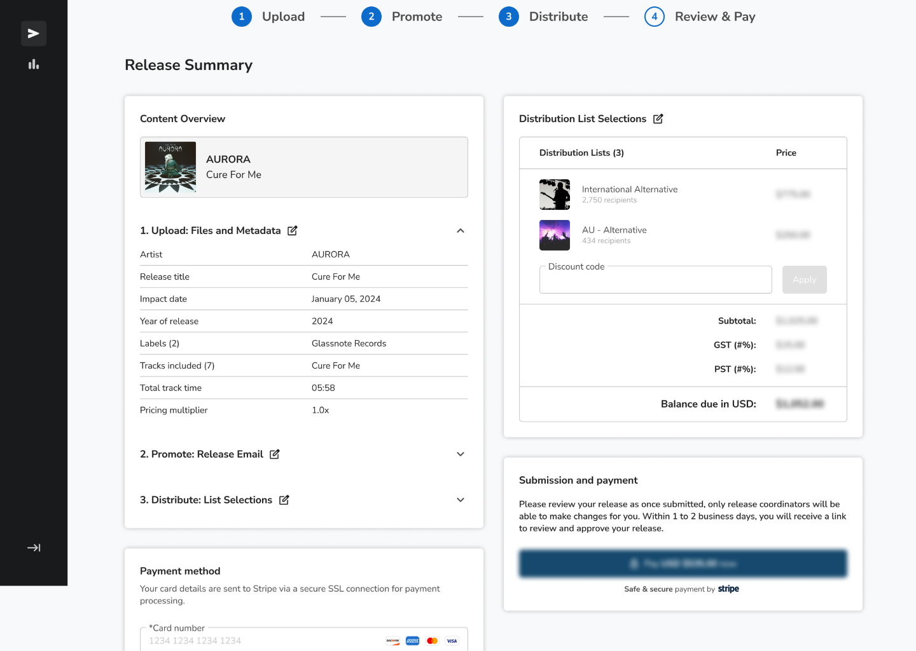This screenshot has height=651, width=916.
Task: Expand the Promote: Release Email section
Action: tap(461, 455)
